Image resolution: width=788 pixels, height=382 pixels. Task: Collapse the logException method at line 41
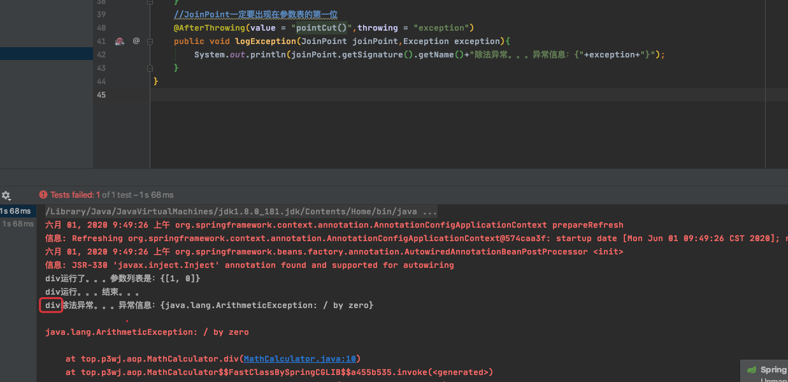coord(150,41)
